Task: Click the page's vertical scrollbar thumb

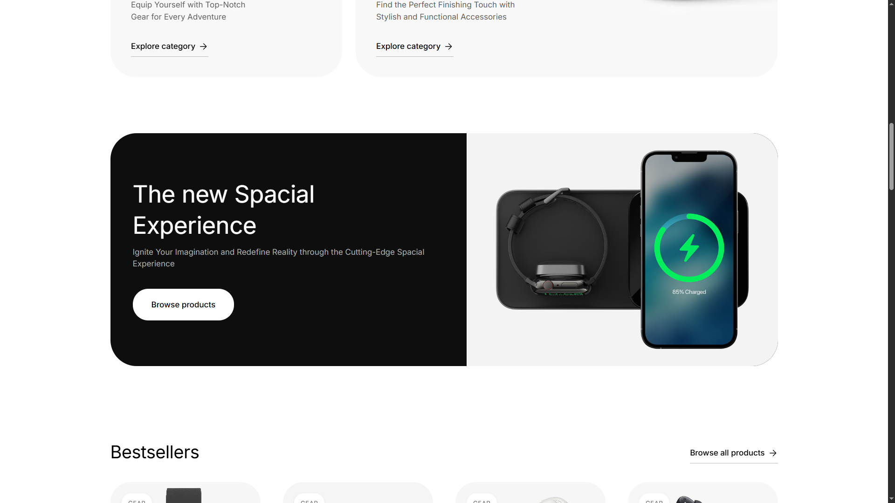Action: click(x=891, y=156)
